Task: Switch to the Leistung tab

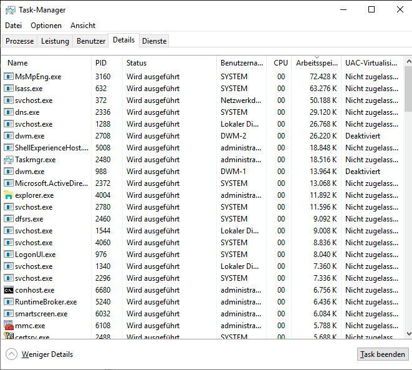Action: pyautogui.click(x=55, y=41)
